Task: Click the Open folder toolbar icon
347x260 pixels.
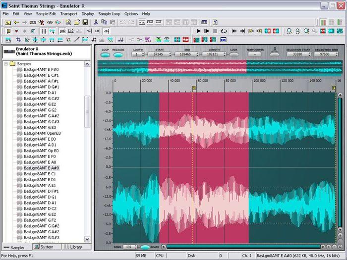Action: pyautogui.click(x=77, y=22)
